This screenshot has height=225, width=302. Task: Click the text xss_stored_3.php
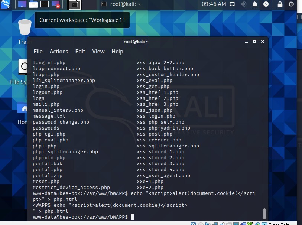(160, 164)
